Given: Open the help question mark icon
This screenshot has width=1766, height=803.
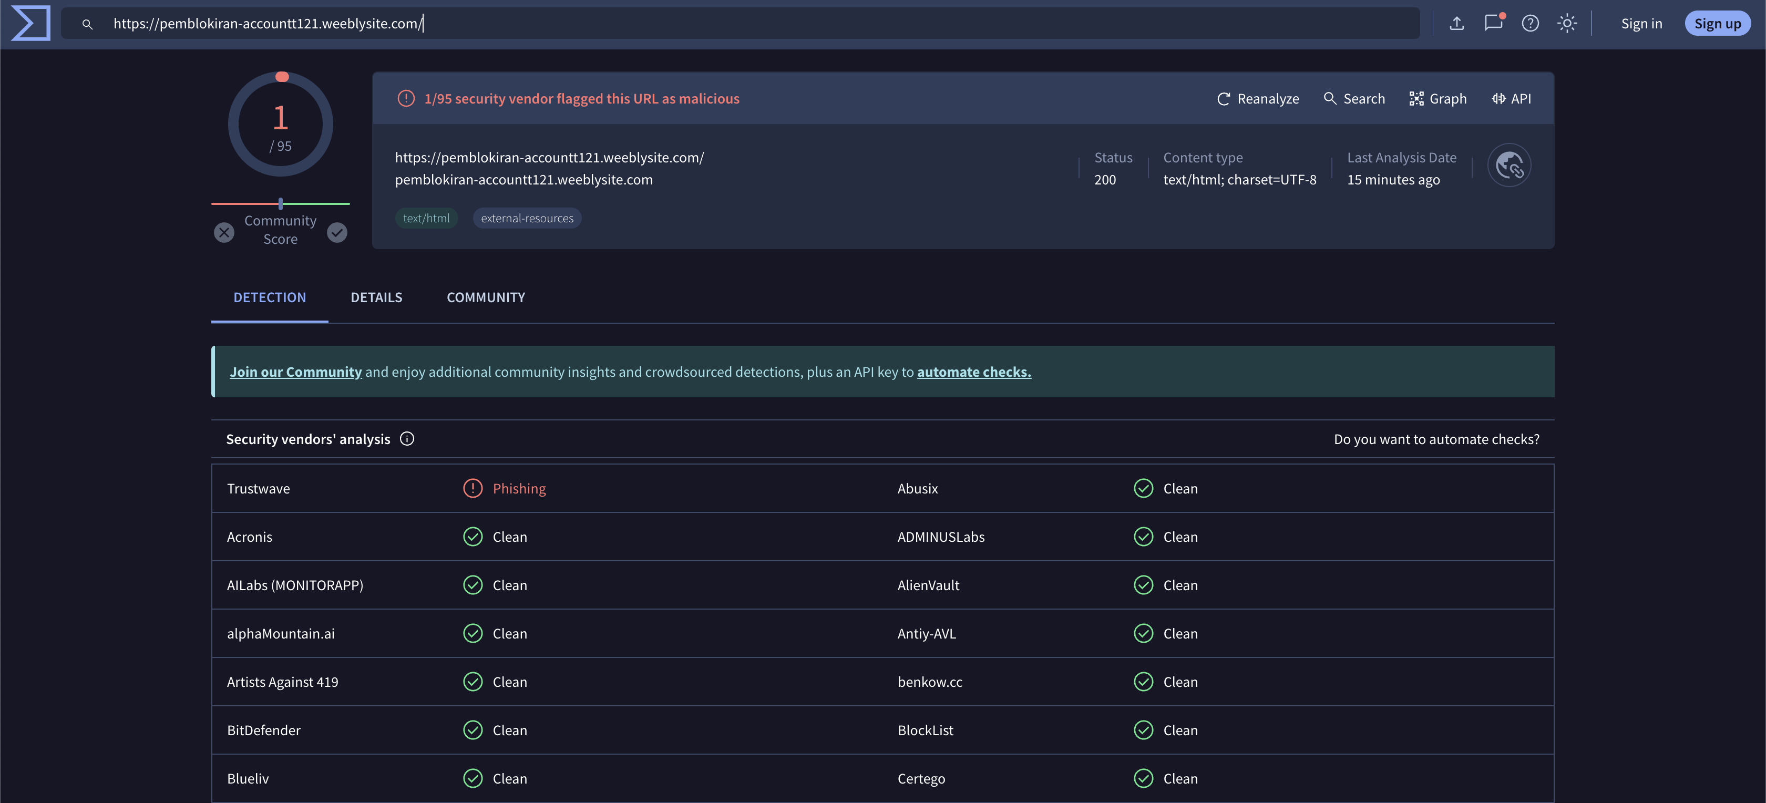Looking at the screenshot, I should 1530,23.
